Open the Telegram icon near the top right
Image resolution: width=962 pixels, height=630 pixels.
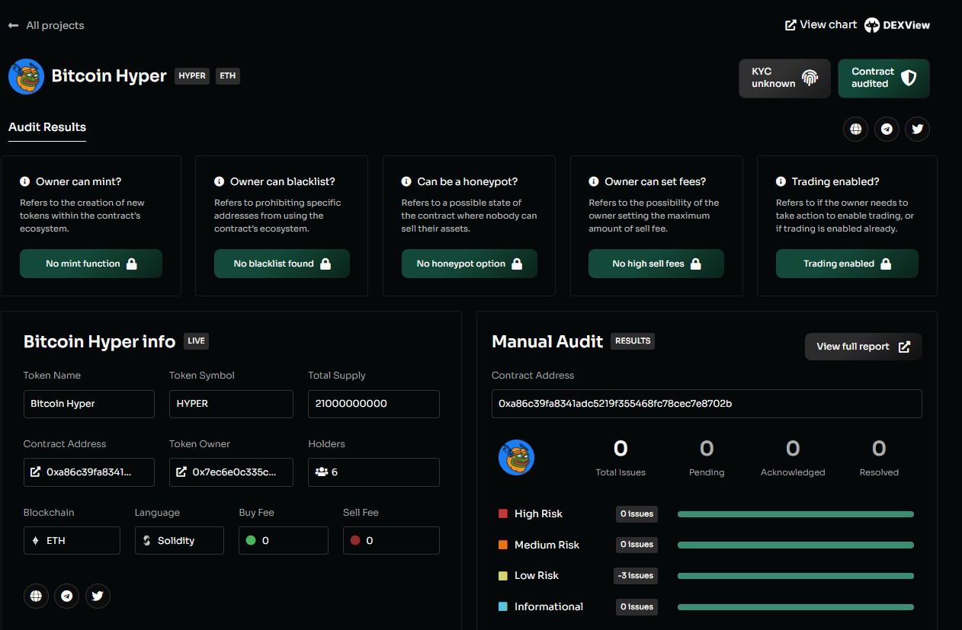tap(887, 129)
